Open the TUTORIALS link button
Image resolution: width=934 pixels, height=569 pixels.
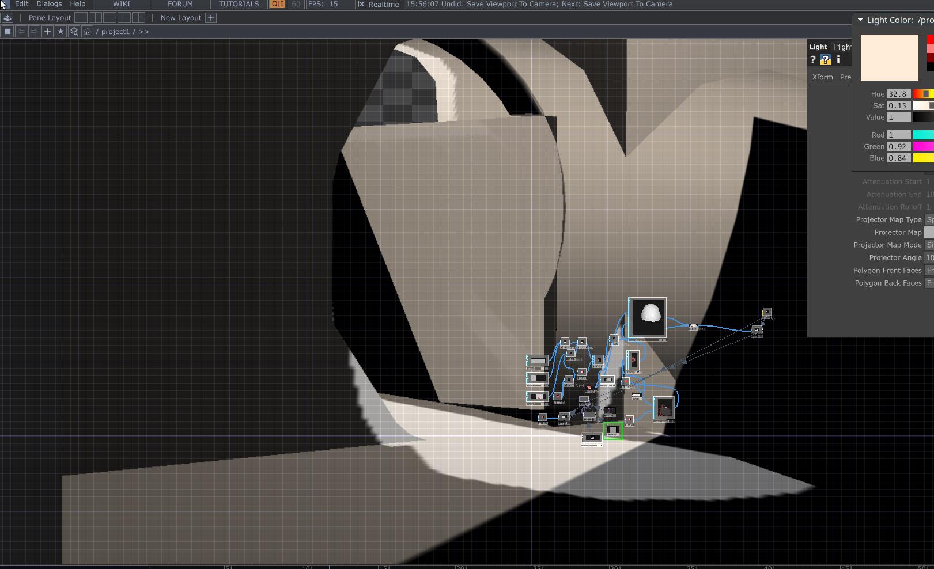(x=239, y=4)
